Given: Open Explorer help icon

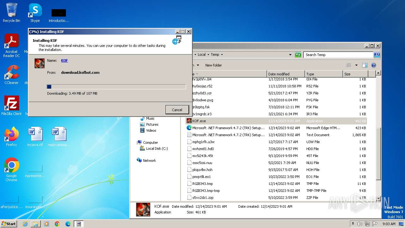Looking at the screenshot, I should [x=373, y=65].
